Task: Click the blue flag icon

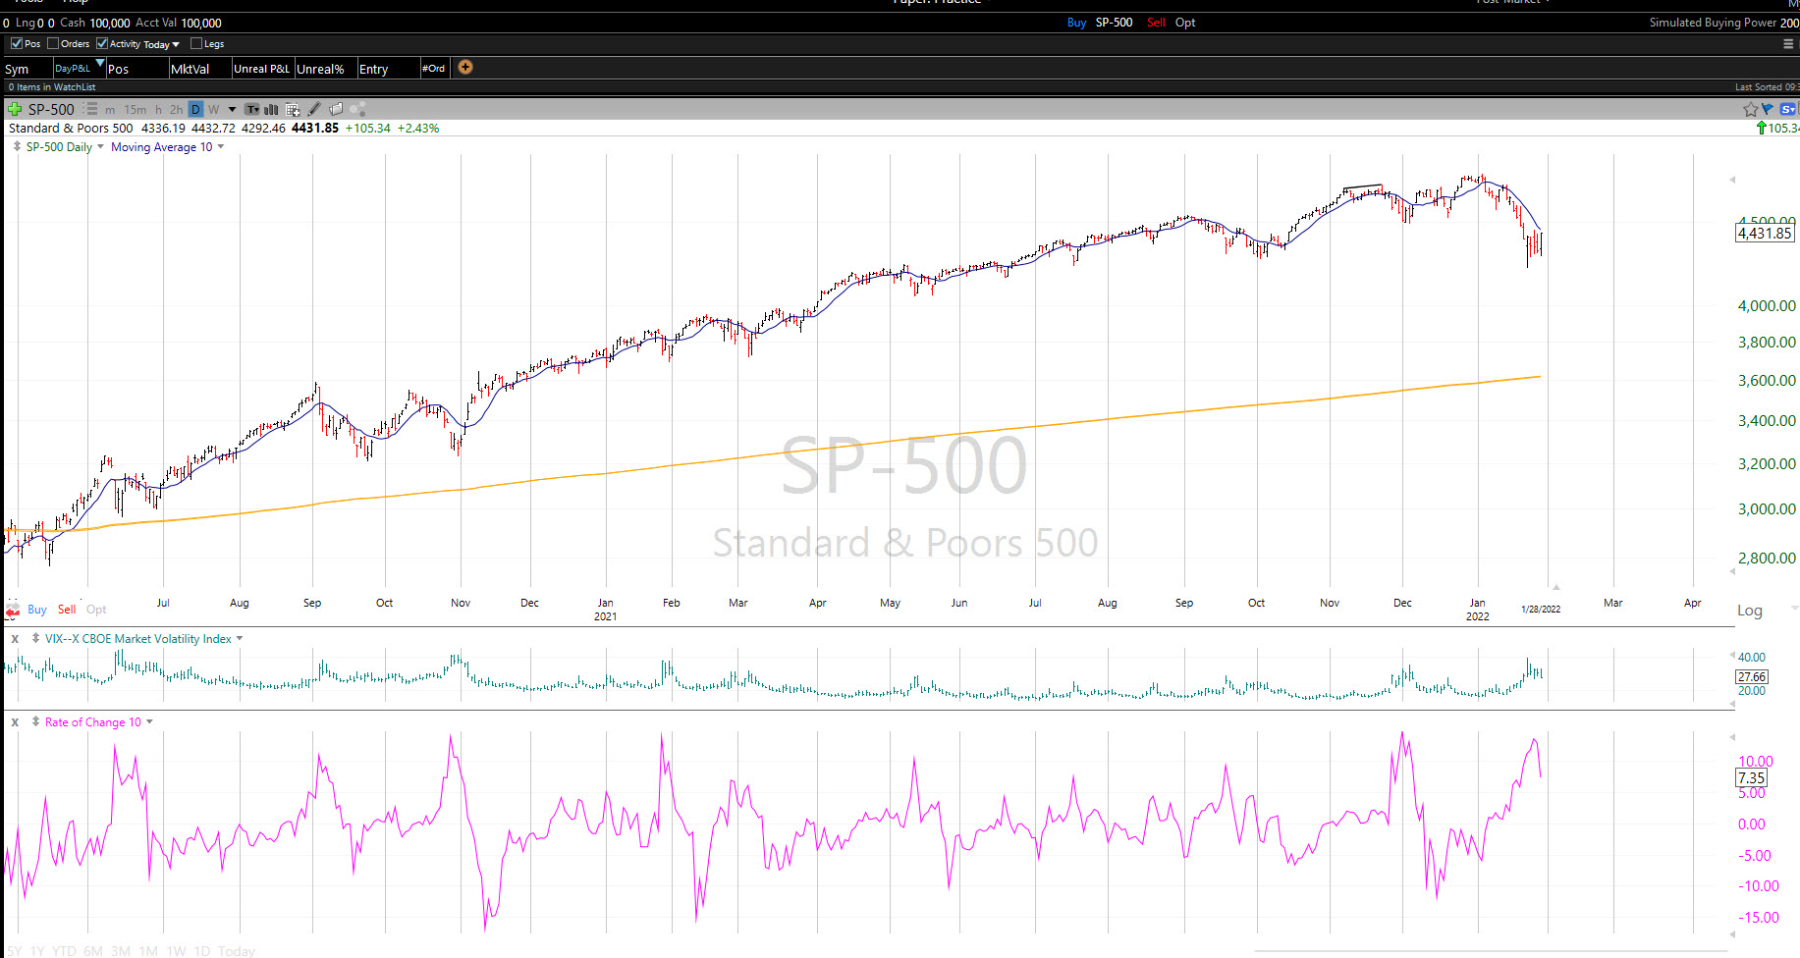Action: (1768, 109)
